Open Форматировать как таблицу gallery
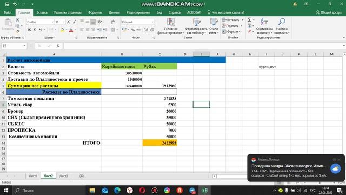Viewport: 346px width, 195px height. (x=196, y=27)
